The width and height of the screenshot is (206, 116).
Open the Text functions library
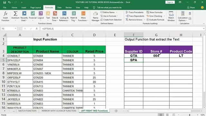[48, 16]
